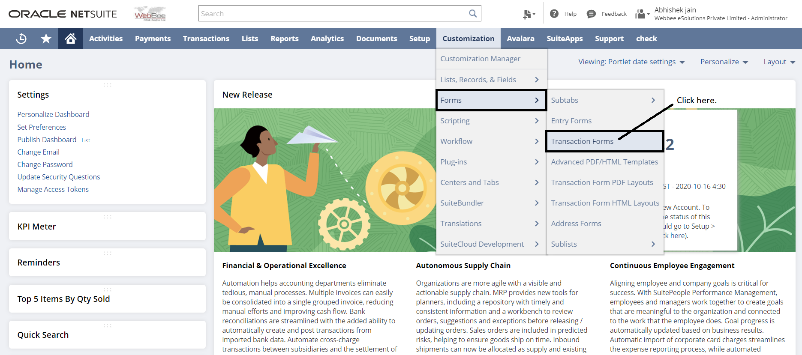
Task: Open the Reports menu
Action: (285, 39)
